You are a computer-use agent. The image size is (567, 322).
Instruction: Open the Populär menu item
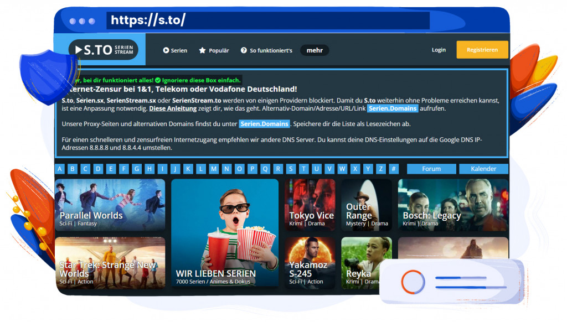click(x=214, y=50)
